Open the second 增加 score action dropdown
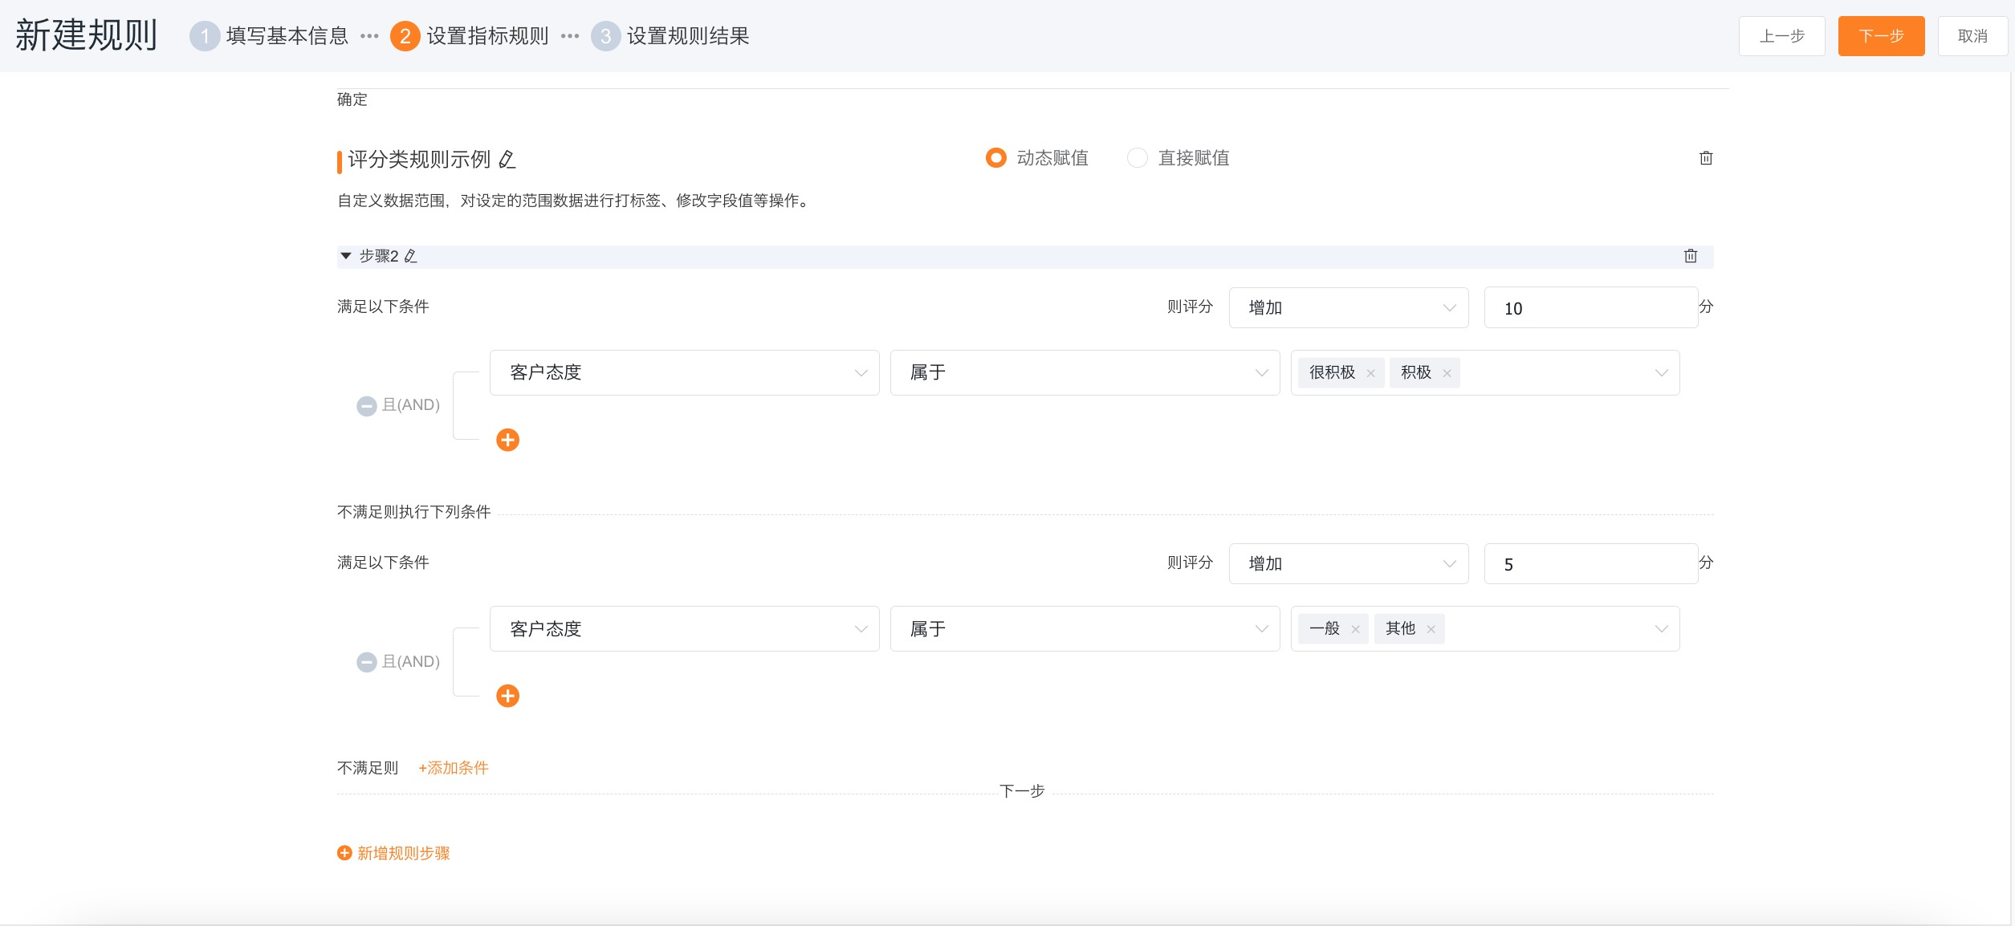This screenshot has height=926, width=2015. [1349, 563]
